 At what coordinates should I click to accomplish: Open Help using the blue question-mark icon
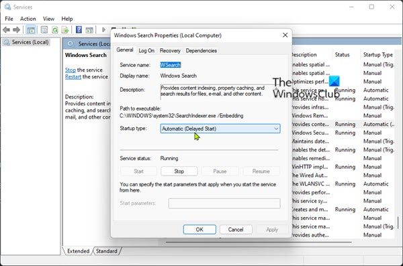pyautogui.click(x=79, y=29)
